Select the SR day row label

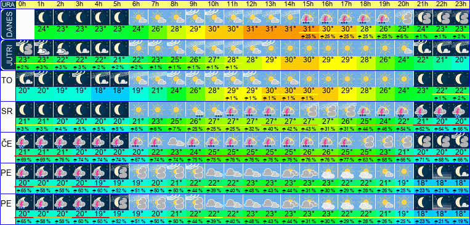pyautogui.click(x=7, y=112)
